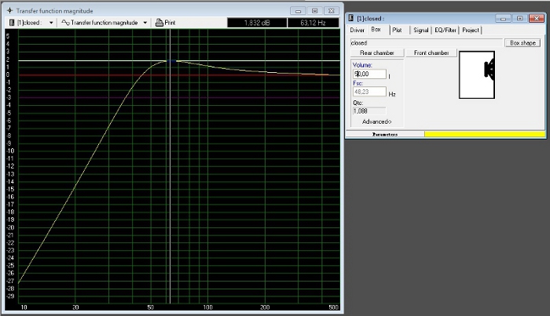Viewport: 550px width, 316px height.
Task: Click the yellow status bar segment
Action: 484,134
